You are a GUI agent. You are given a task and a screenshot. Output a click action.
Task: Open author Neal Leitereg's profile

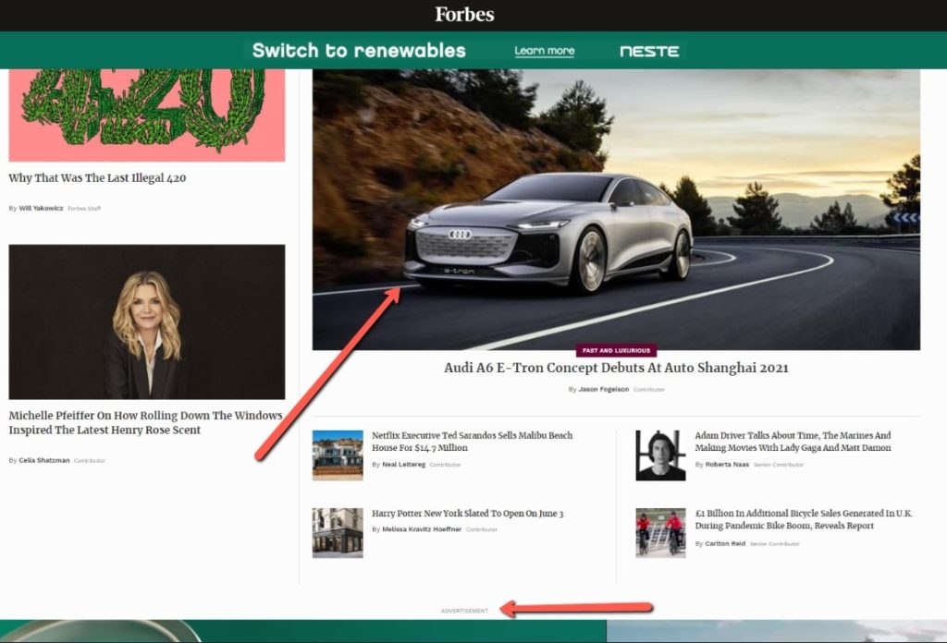click(x=403, y=465)
